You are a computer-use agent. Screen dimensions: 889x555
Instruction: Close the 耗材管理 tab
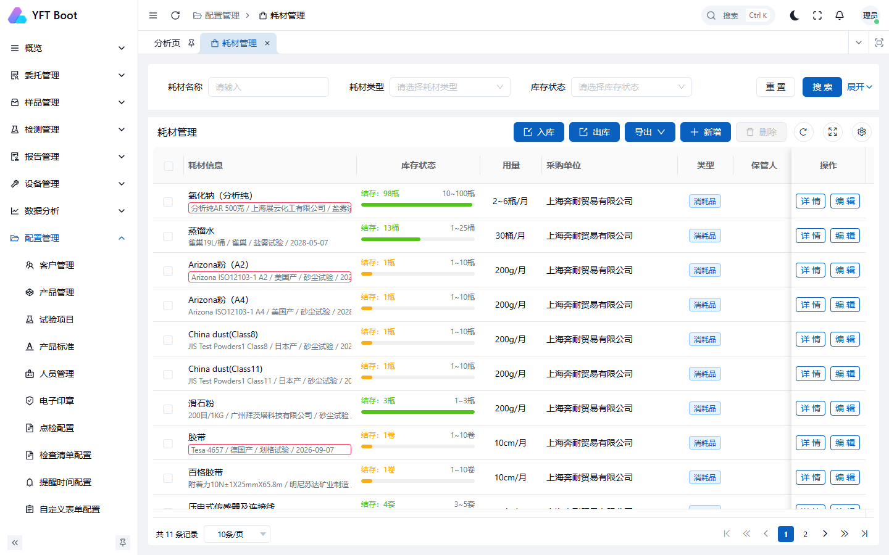[x=267, y=43]
